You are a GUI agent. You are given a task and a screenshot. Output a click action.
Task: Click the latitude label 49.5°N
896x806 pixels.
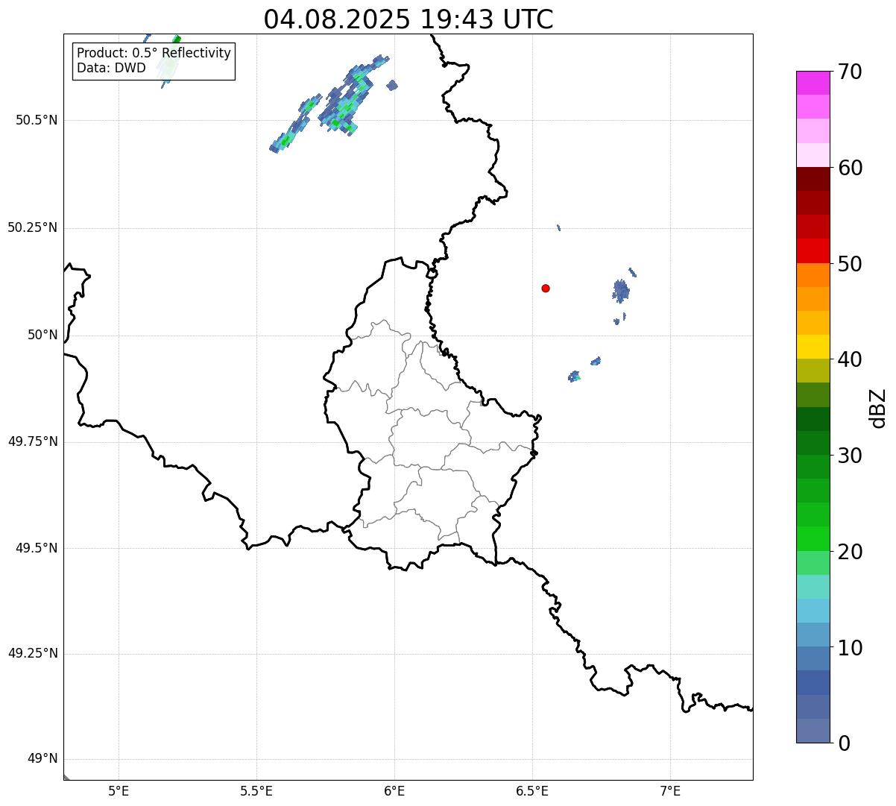36,548
